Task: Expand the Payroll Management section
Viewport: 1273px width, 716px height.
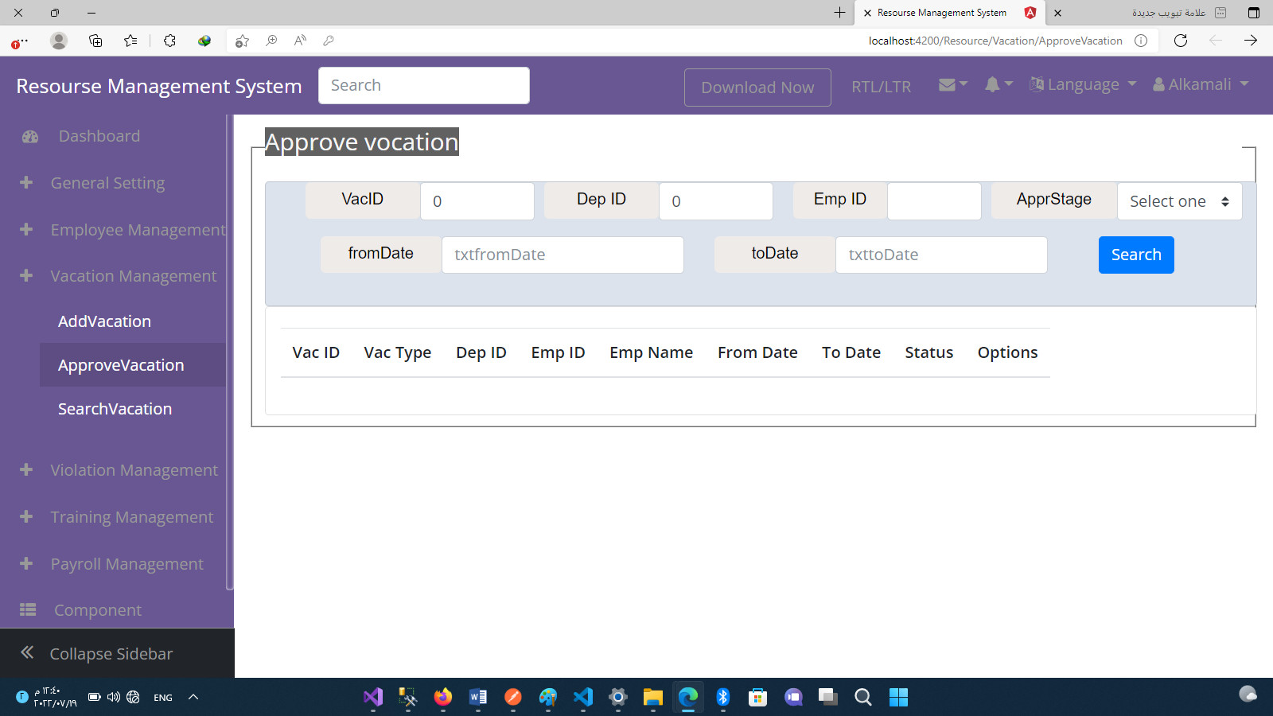Action: (x=126, y=563)
